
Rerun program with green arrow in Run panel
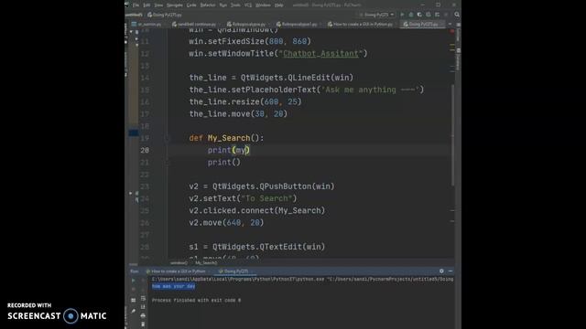click(x=134, y=280)
